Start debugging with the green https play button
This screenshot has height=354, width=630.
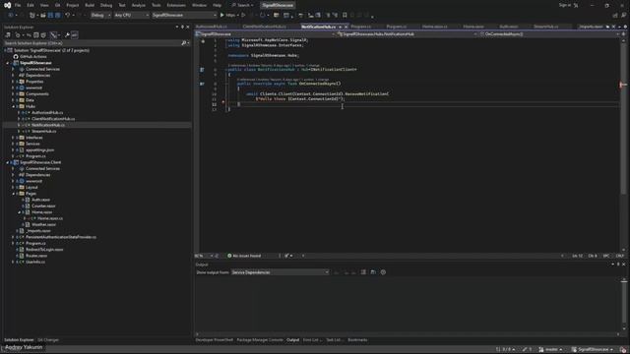(227, 16)
